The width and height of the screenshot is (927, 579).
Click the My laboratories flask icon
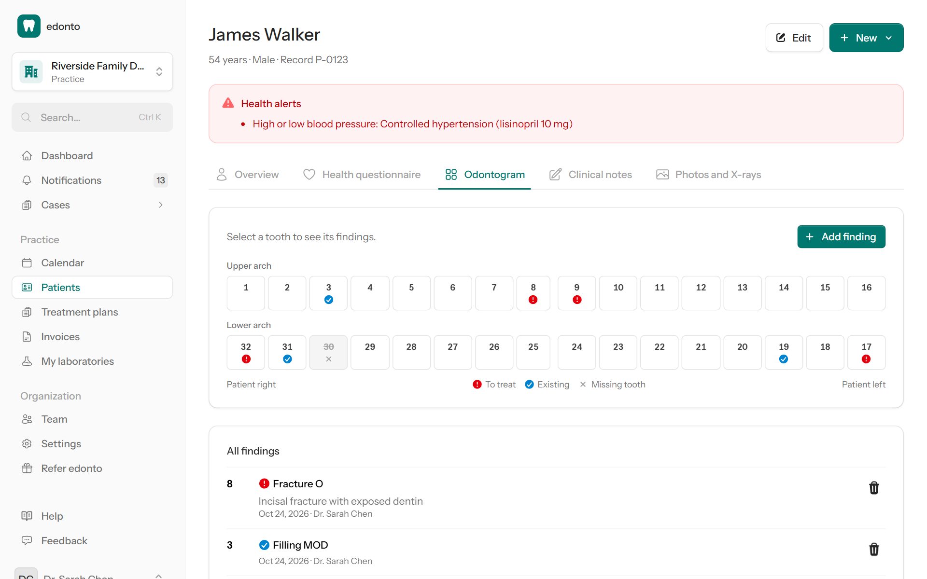click(27, 361)
